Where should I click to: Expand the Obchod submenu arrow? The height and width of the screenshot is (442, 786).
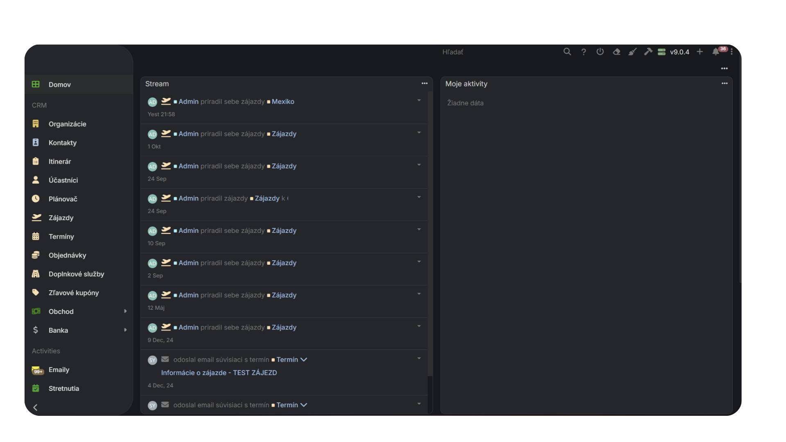[125, 311]
